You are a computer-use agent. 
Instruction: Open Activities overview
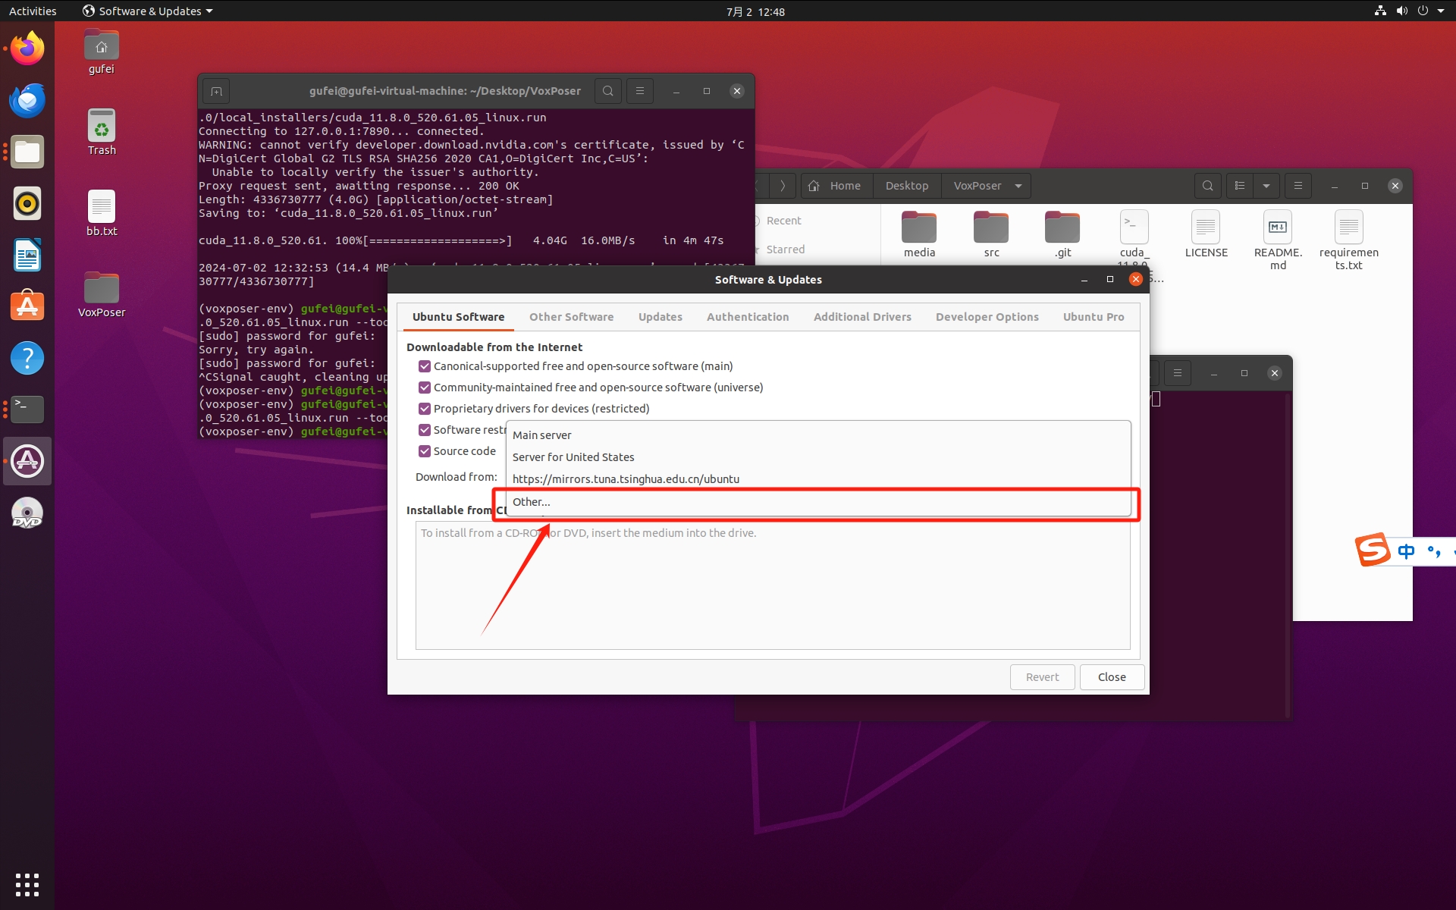(33, 11)
